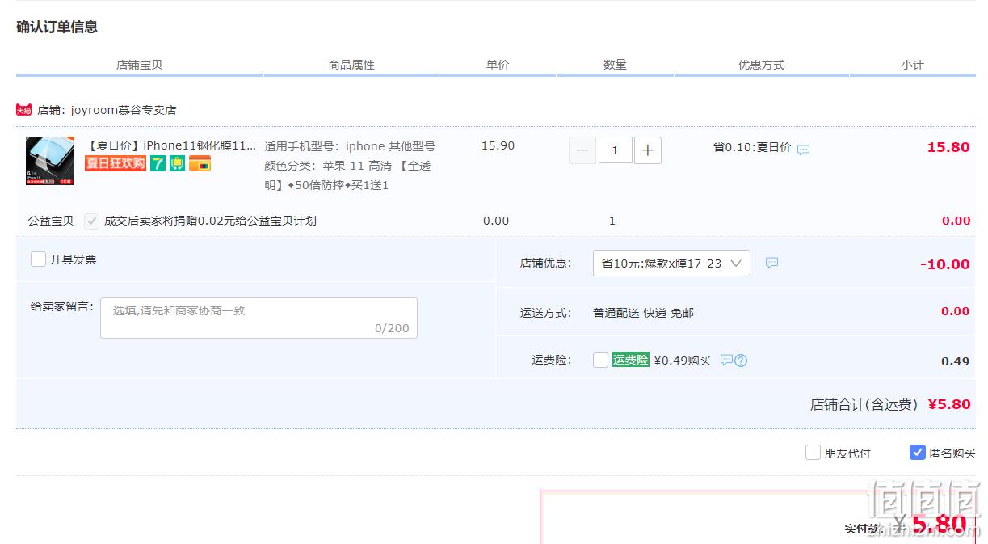
Task: Click the unit price 15.90
Action: point(498,145)
